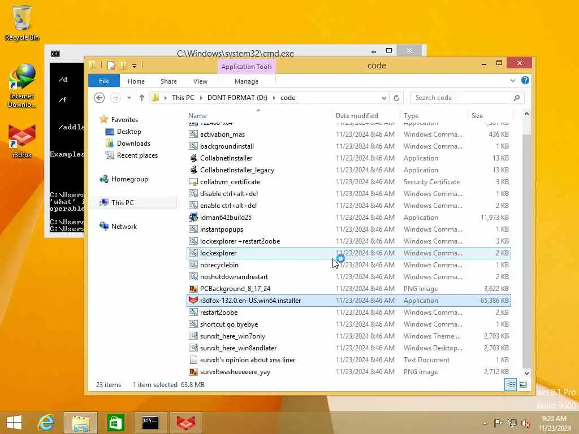579x434 pixels.
Task: Switch to details view layout
Action: (511, 384)
